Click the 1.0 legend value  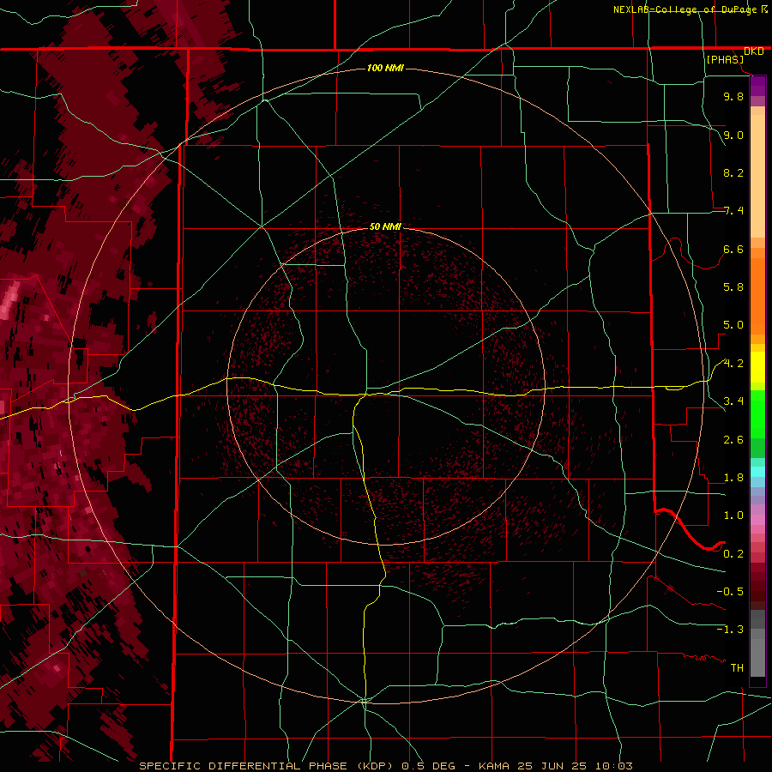click(733, 516)
